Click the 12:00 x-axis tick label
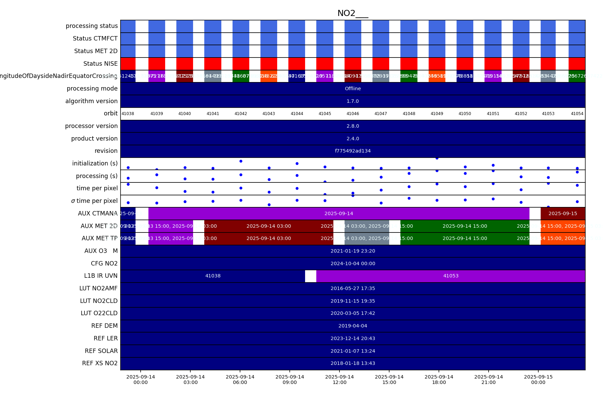The height and width of the screenshot is (402, 603). [339, 380]
